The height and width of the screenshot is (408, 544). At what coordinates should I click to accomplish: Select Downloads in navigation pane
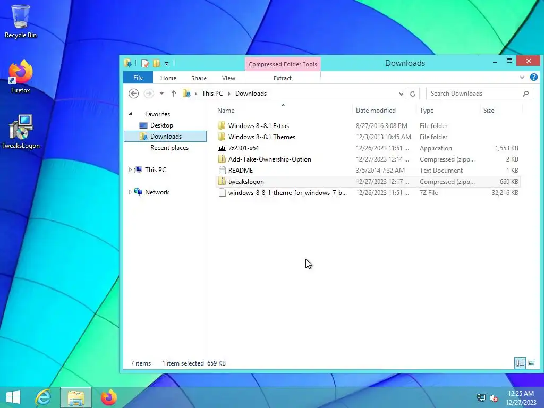(x=165, y=137)
